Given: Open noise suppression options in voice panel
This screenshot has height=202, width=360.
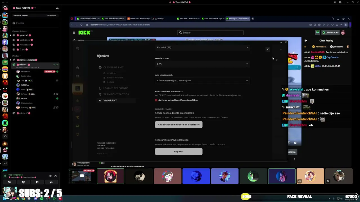Looking at the screenshot, I should (x=50, y=176).
